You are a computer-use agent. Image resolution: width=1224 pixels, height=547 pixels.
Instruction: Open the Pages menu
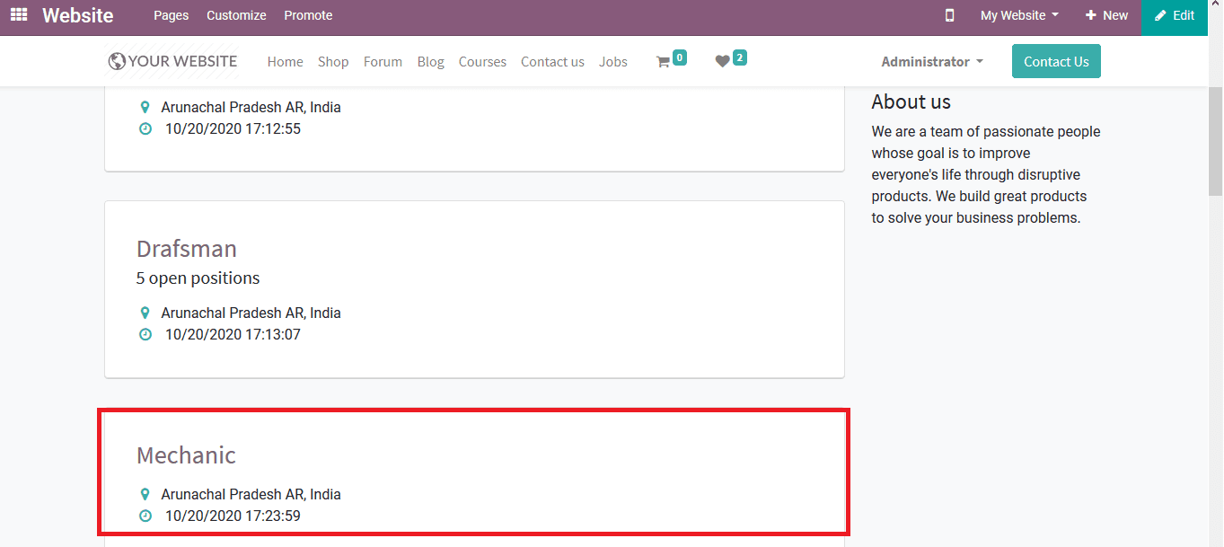pos(171,15)
